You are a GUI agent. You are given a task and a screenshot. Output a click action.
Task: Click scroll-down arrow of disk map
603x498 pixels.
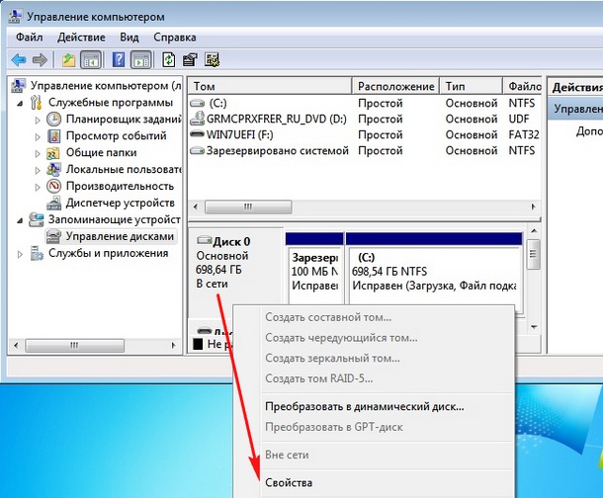coord(534,327)
